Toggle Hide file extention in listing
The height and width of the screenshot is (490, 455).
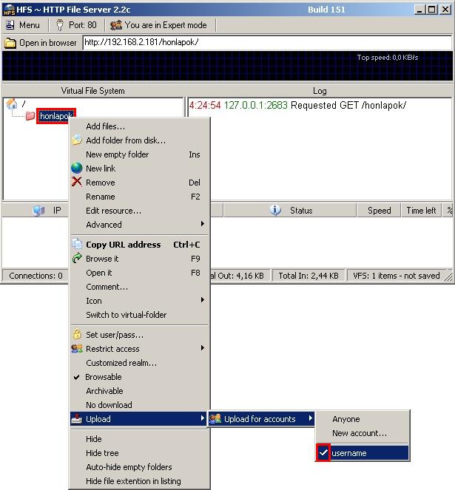pos(139,481)
